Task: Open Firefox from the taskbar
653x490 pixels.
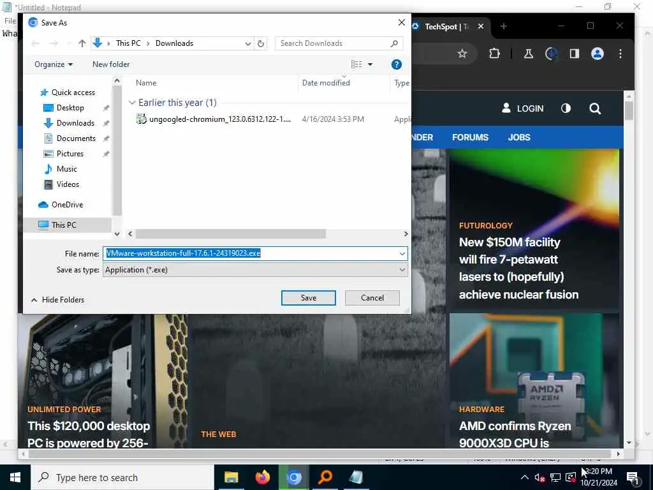Action: coord(262,477)
